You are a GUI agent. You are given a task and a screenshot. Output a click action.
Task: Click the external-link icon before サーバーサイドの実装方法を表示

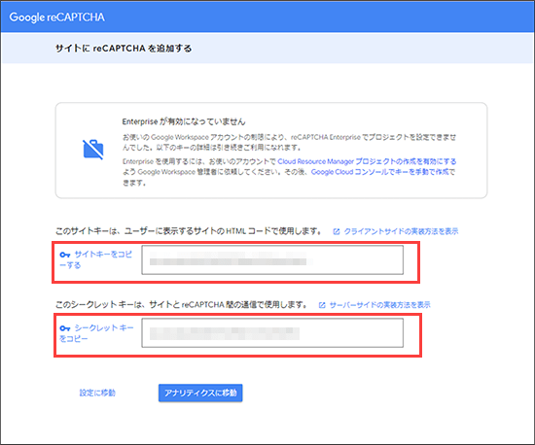[x=322, y=305]
